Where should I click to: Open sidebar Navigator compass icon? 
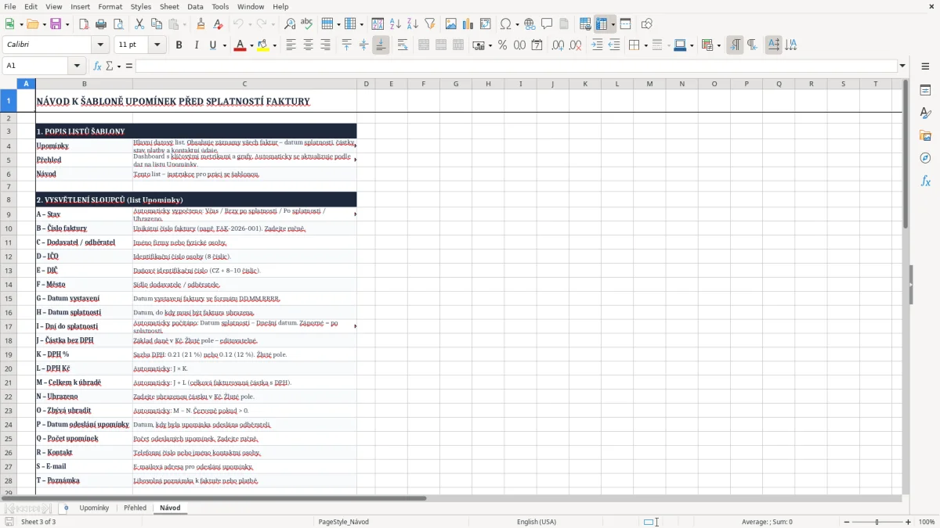(925, 159)
